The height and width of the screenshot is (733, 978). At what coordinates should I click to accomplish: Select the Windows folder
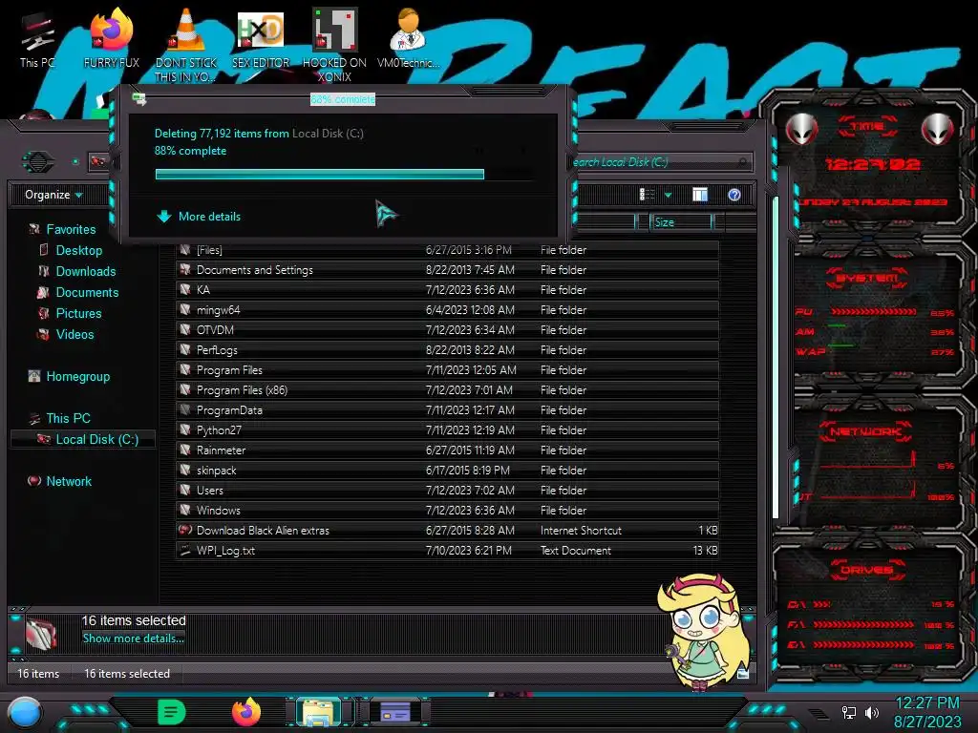[447, 511]
